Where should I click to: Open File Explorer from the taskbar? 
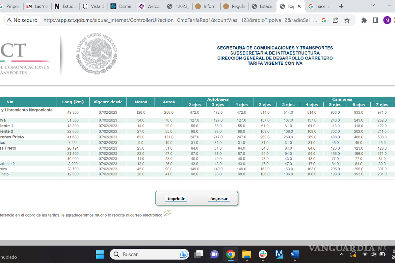click(x=247, y=254)
